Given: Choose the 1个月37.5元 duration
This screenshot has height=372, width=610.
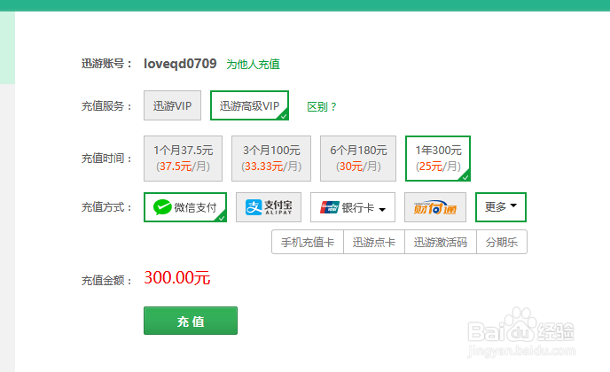Looking at the screenshot, I should point(183,159).
